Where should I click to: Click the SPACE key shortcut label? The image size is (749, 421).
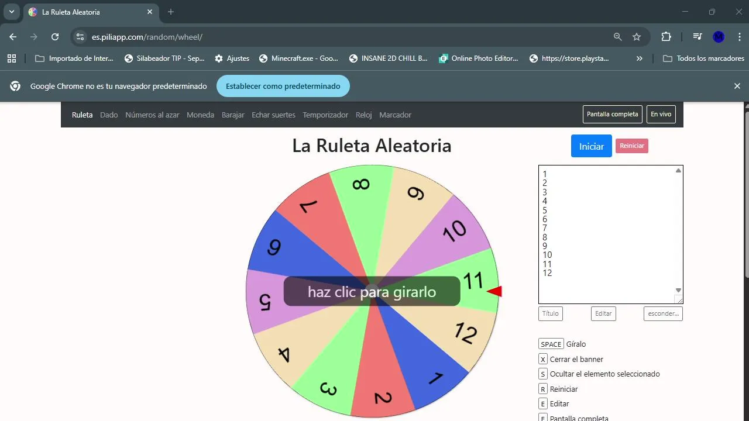[551, 344]
